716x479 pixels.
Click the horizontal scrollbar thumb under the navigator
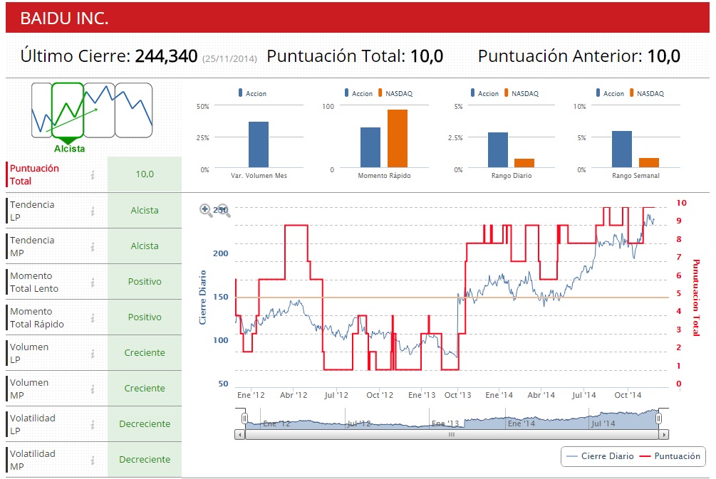(452, 435)
